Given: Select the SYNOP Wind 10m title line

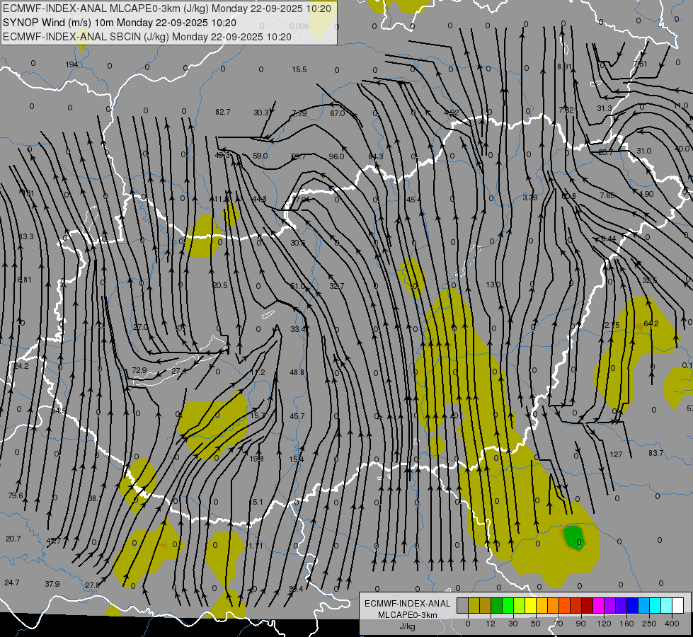Looking at the screenshot, I should click(x=119, y=23).
